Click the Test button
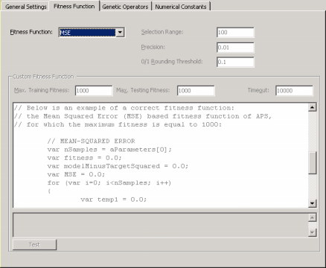This screenshot has width=326, height=268. point(34,245)
